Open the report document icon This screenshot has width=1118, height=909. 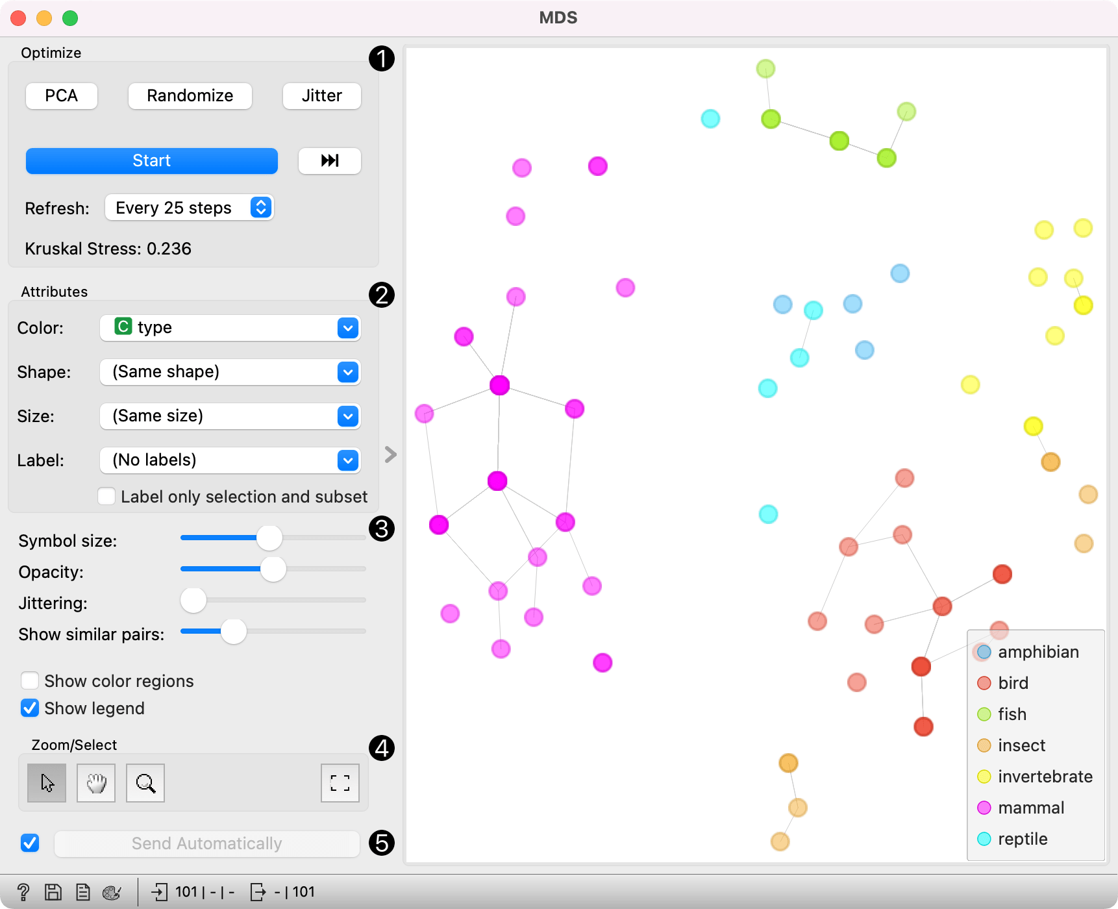83,892
